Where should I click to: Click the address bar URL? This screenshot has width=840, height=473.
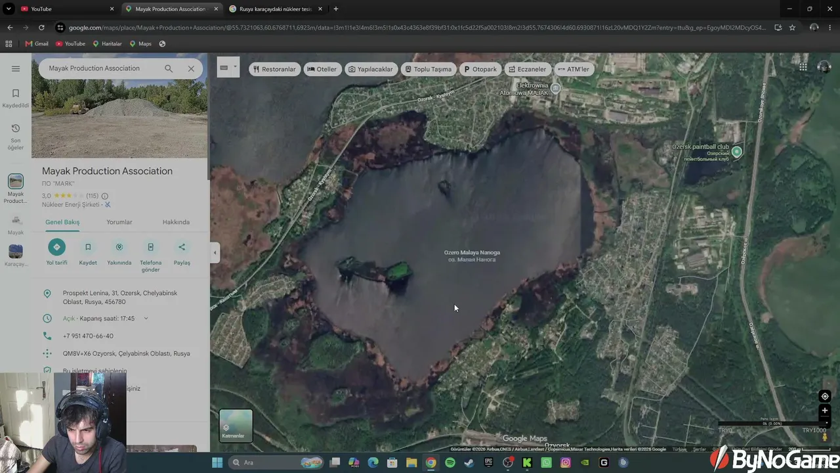pos(417,28)
